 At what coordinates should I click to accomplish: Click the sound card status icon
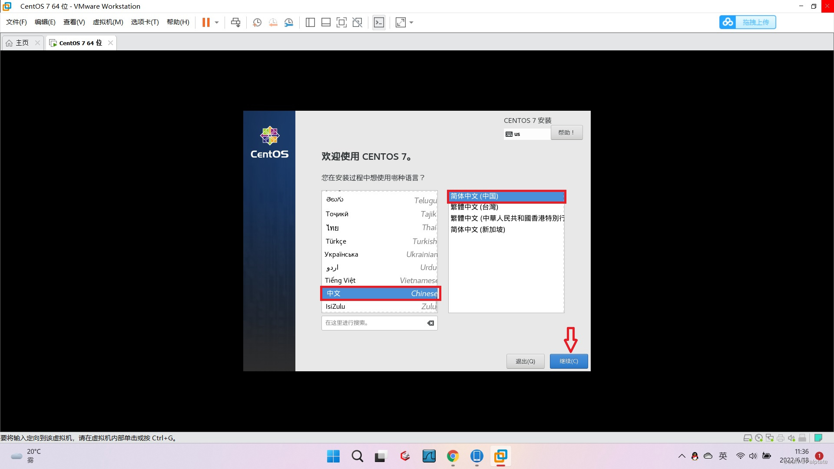coord(791,438)
